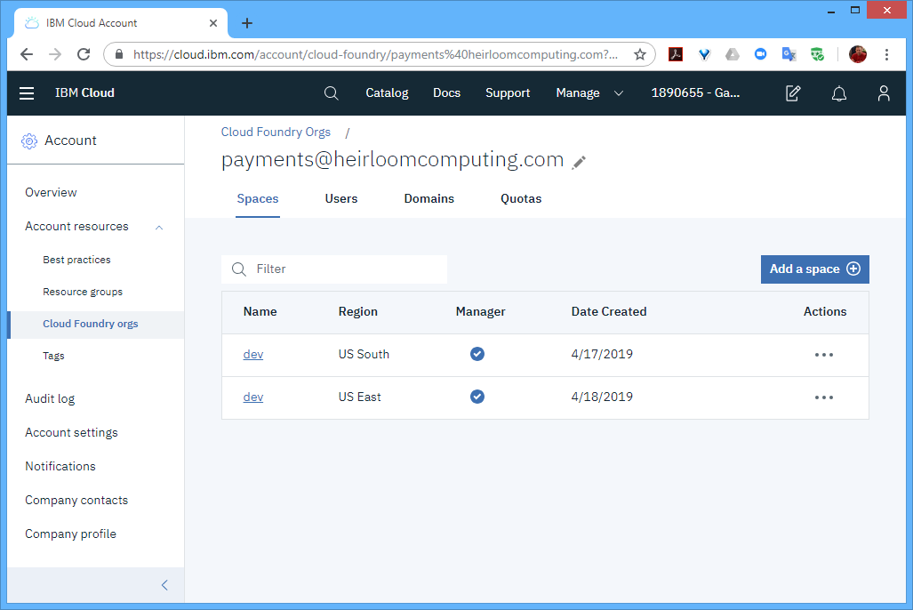Click the IBM Cloud logo text
Viewport: 913px width, 610px height.
[84, 93]
